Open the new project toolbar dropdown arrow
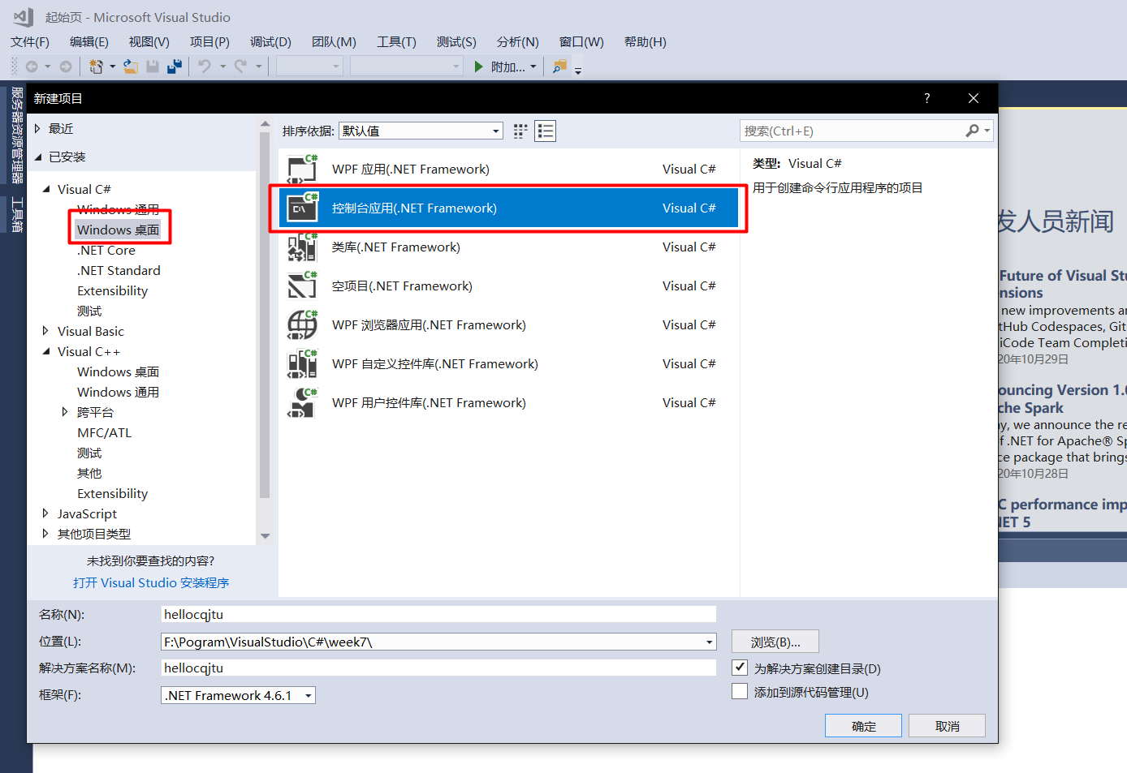The width and height of the screenshot is (1127, 773). (112, 67)
